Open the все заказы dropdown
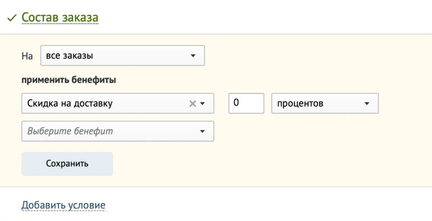Image resolution: width=432 pixels, height=221 pixels. pyautogui.click(x=123, y=56)
